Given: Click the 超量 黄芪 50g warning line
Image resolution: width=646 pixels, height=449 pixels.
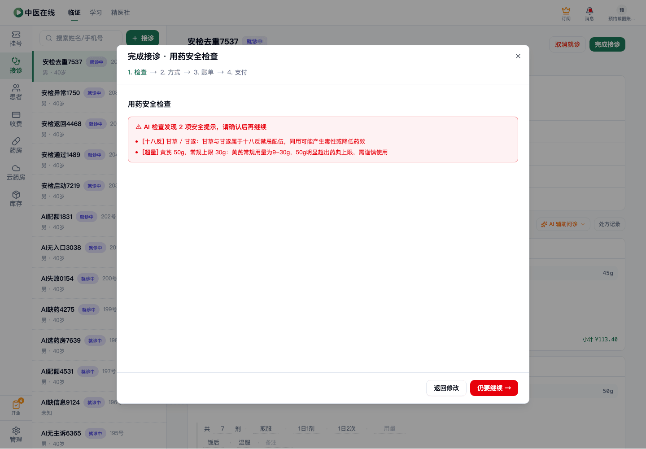Looking at the screenshot, I should [265, 152].
